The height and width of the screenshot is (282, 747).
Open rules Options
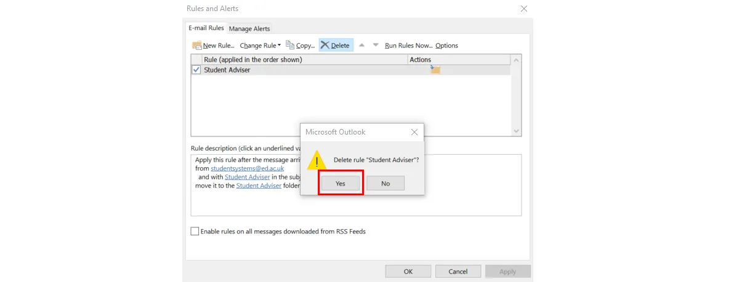click(x=446, y=45)
